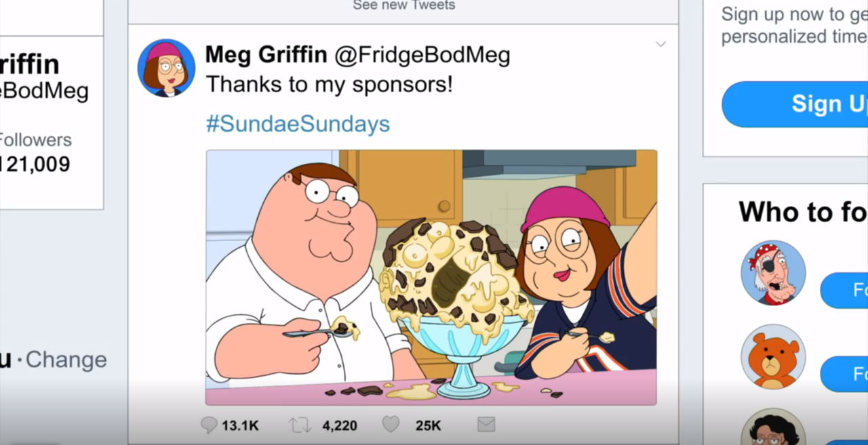Click the curly-haired avatar at bottom right
The height and width of the screenshot is (445, 868).
pyautogui.click(x=773, y=427)
